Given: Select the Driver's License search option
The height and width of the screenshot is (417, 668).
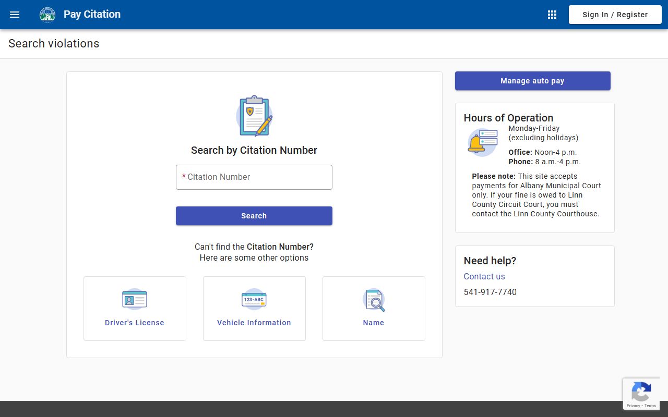Looking at the screenshot, I should pyautogui.click(x=135, y=309).
